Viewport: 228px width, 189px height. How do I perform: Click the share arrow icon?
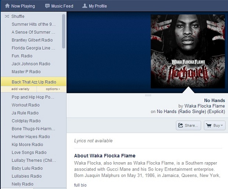click(181, 125)
